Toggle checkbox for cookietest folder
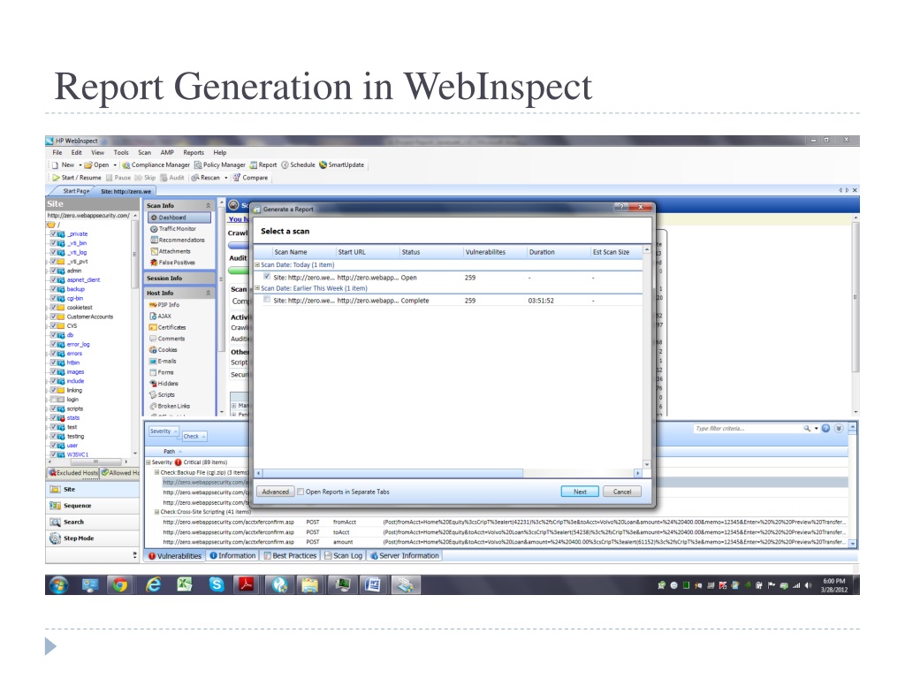Screen dimensions: 905x679 coord(53,308)
